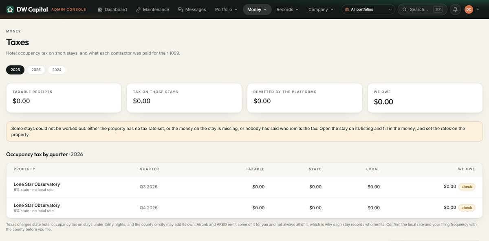The width and height of the screenshot is (489, 241).
Task: Click the Quarter column header
Action: 149,169
